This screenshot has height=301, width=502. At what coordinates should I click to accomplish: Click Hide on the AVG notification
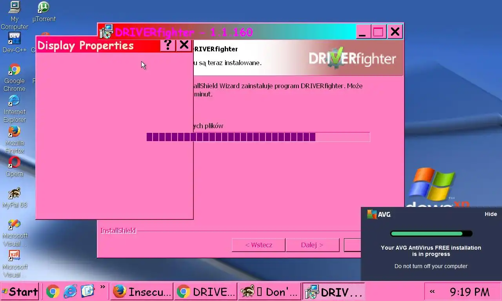(x=491, y=214)
